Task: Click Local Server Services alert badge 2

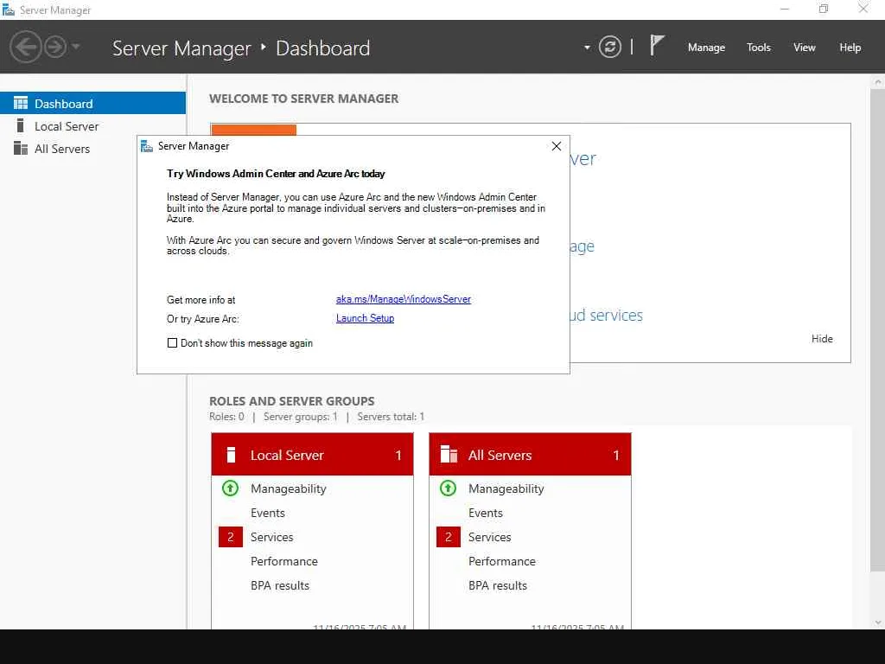Action: click(x=230, y=537)
